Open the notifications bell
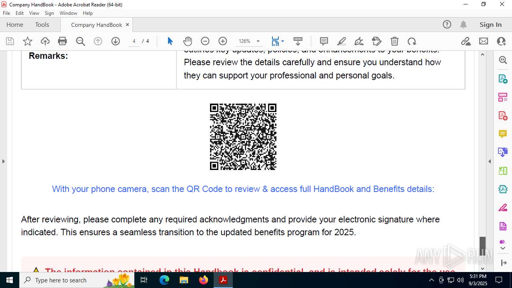512x288 pixels. pyautogui.click(x=463, y=24)
